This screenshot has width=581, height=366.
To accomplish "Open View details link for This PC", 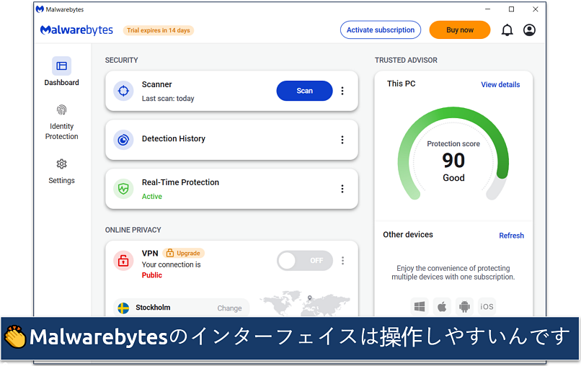I will 500,84.
